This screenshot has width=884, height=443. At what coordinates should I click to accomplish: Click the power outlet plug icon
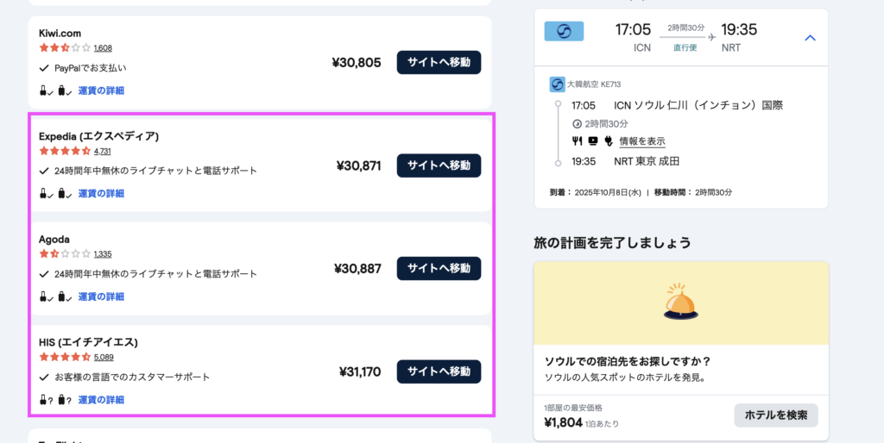tap(607, 141)
